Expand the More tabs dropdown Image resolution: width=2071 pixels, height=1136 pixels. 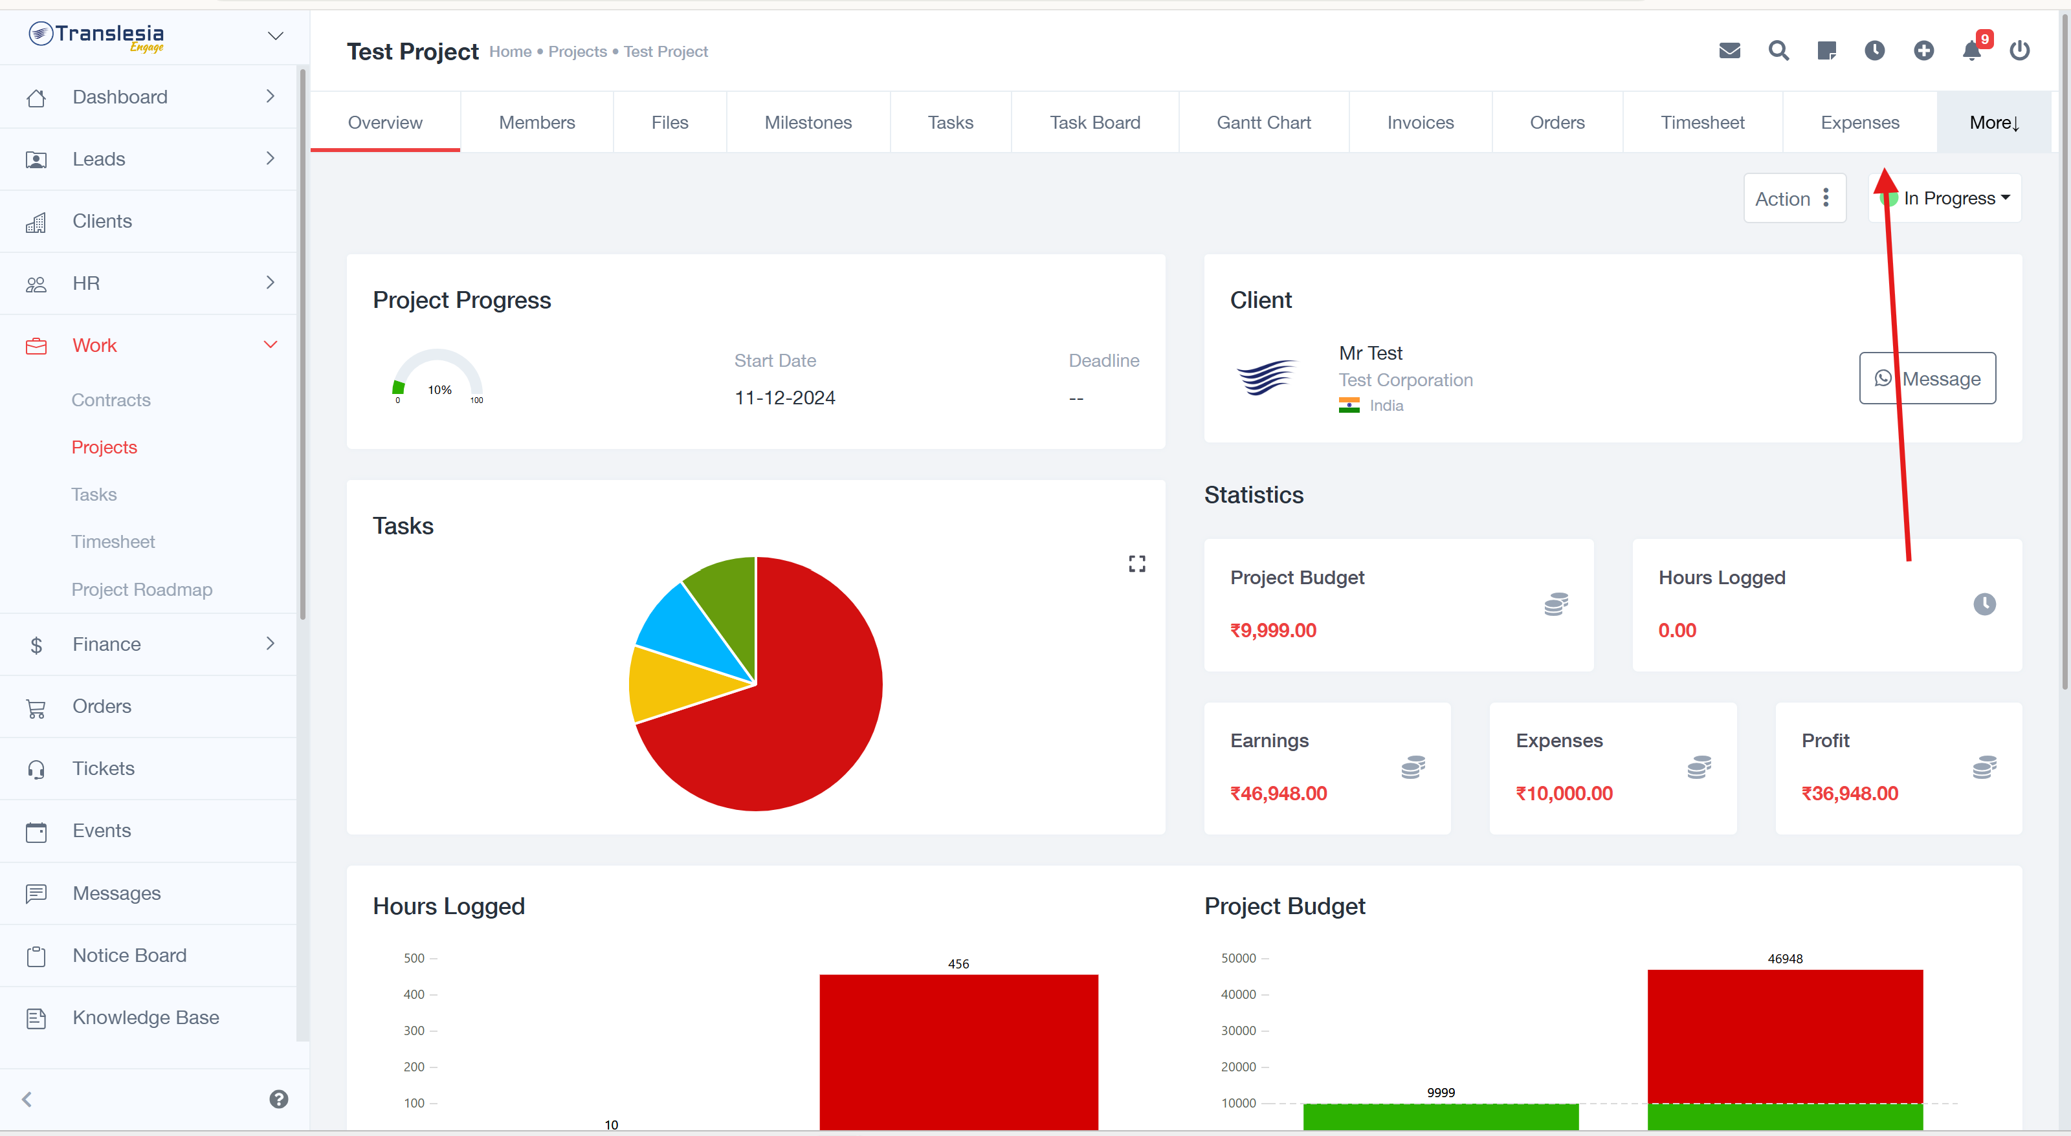coord(1994,123)
